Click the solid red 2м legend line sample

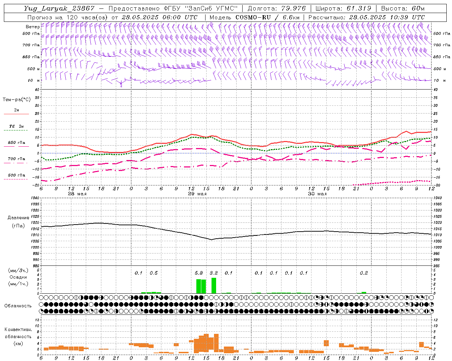coord(16,114)
